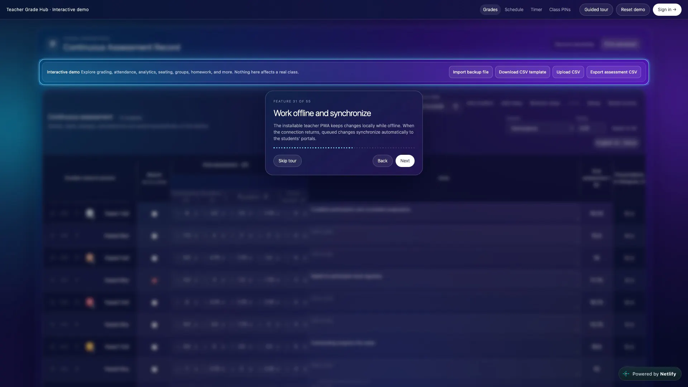Image resolution: width=688 pixels, height=387 pixels.
Task: Go Back to previous tour feature
Action: [x=382, y=161]
